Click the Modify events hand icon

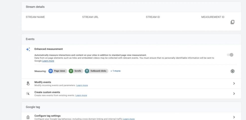28,83
